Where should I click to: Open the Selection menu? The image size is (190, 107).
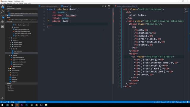coord(9,3)
